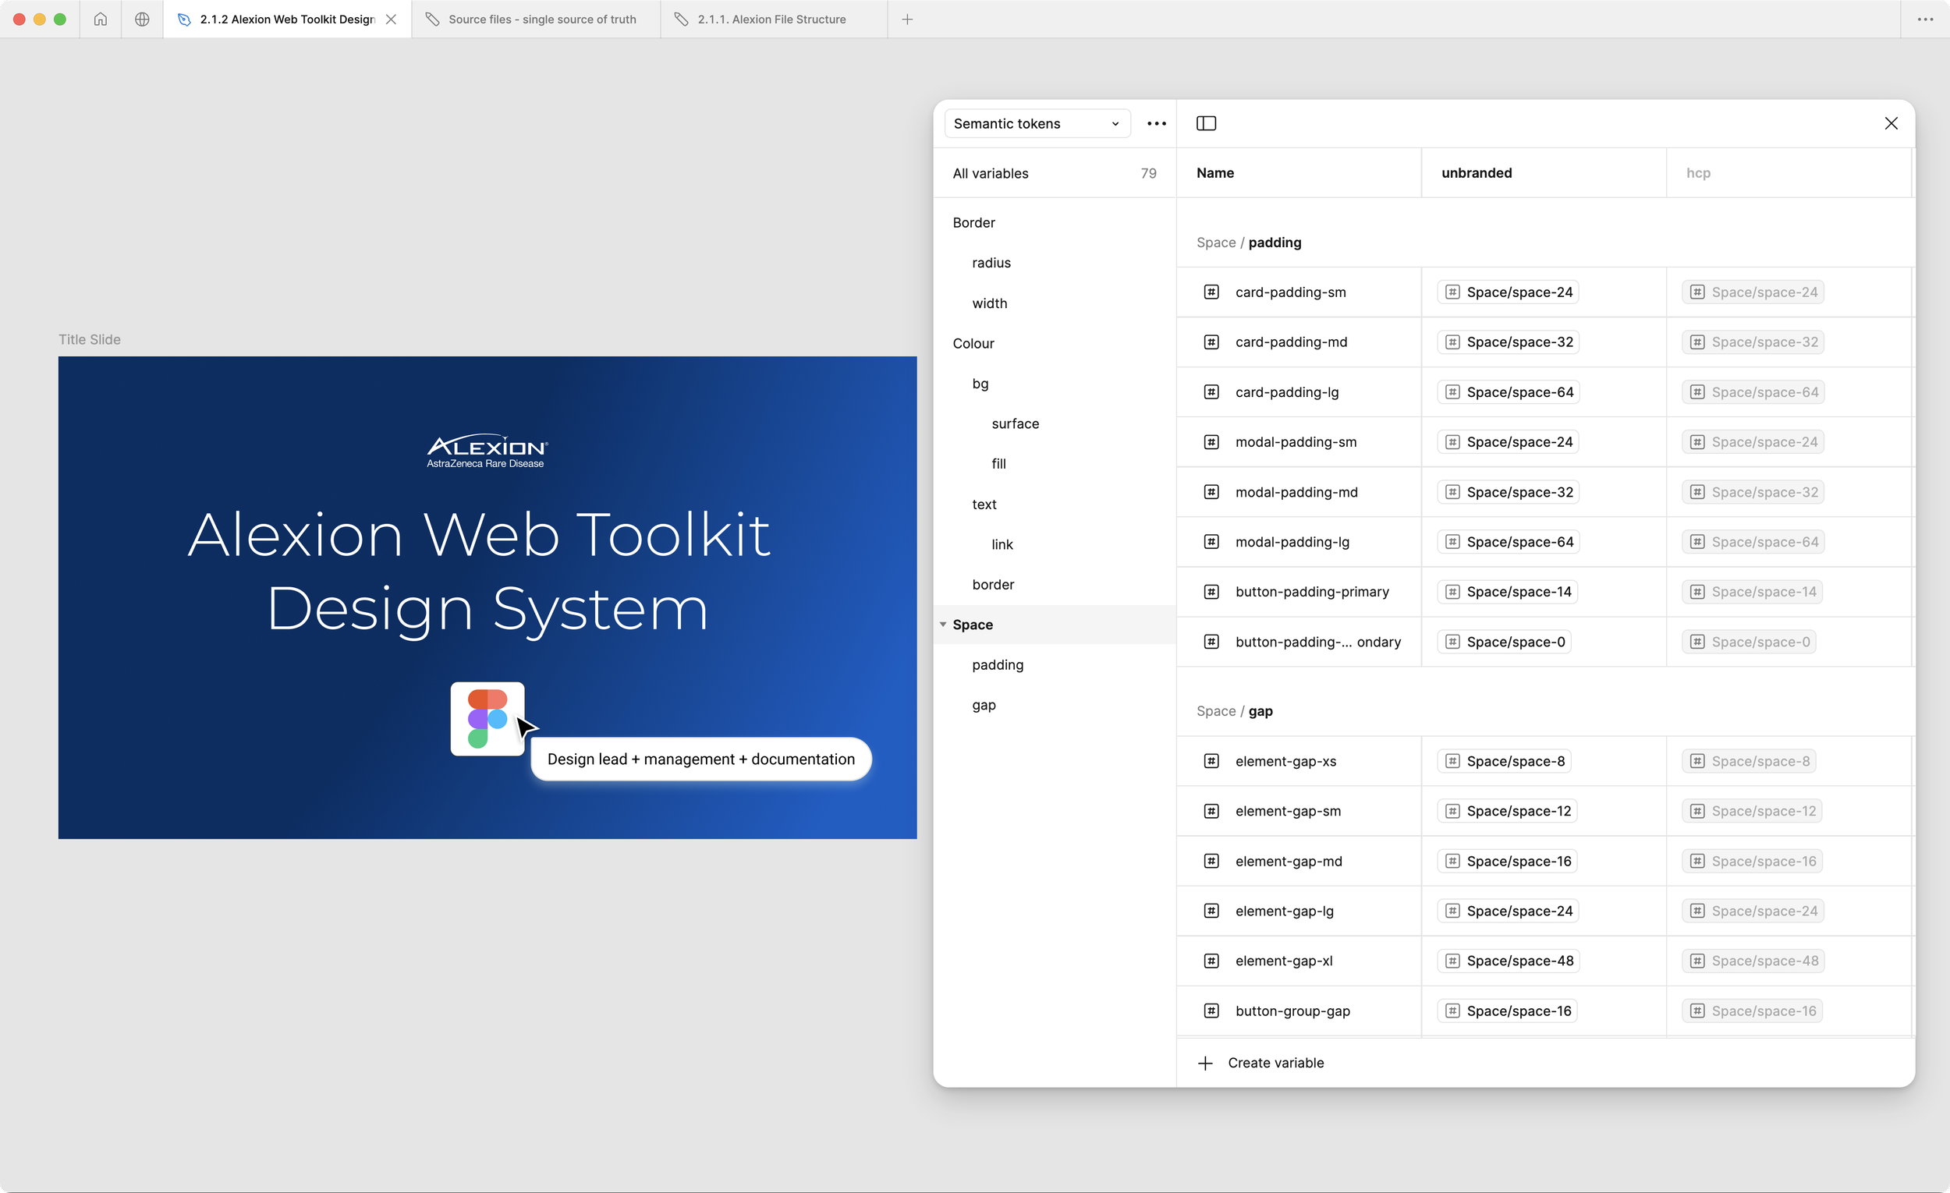Screen dimensions: 1950x1193
Task: Click unbranded Space/space-8 value for element-gap-xs
Action: 1504,761
